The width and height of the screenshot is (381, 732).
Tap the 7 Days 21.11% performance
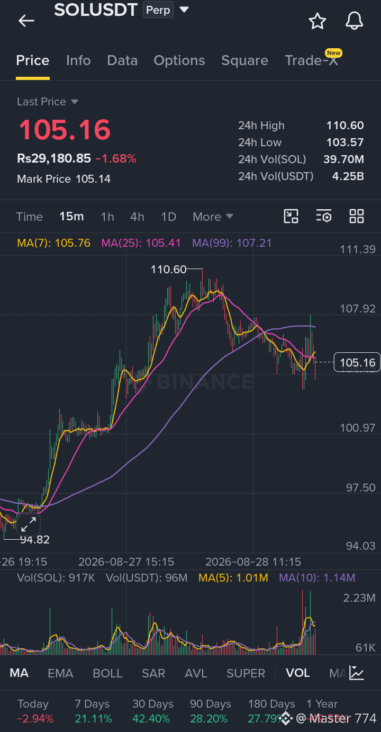[93, 711]
